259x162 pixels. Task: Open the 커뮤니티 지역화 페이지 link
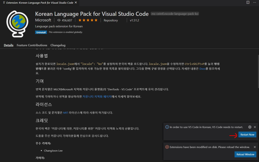(97, 96)
